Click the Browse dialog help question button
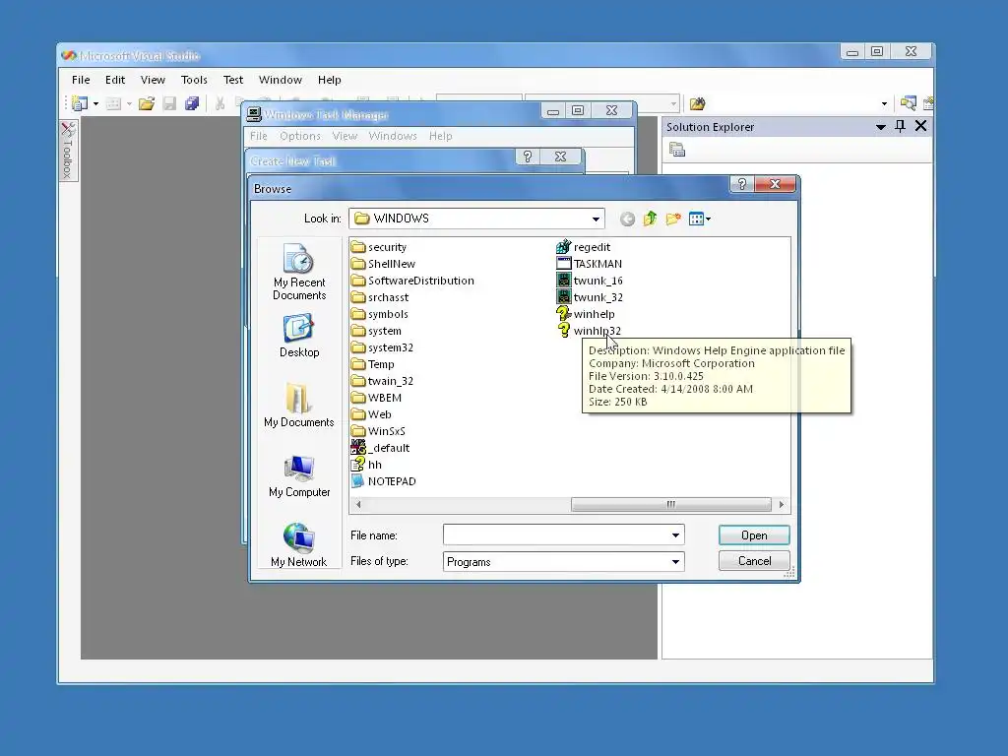This screenshot has height=756, width=1008. [742, 184]
